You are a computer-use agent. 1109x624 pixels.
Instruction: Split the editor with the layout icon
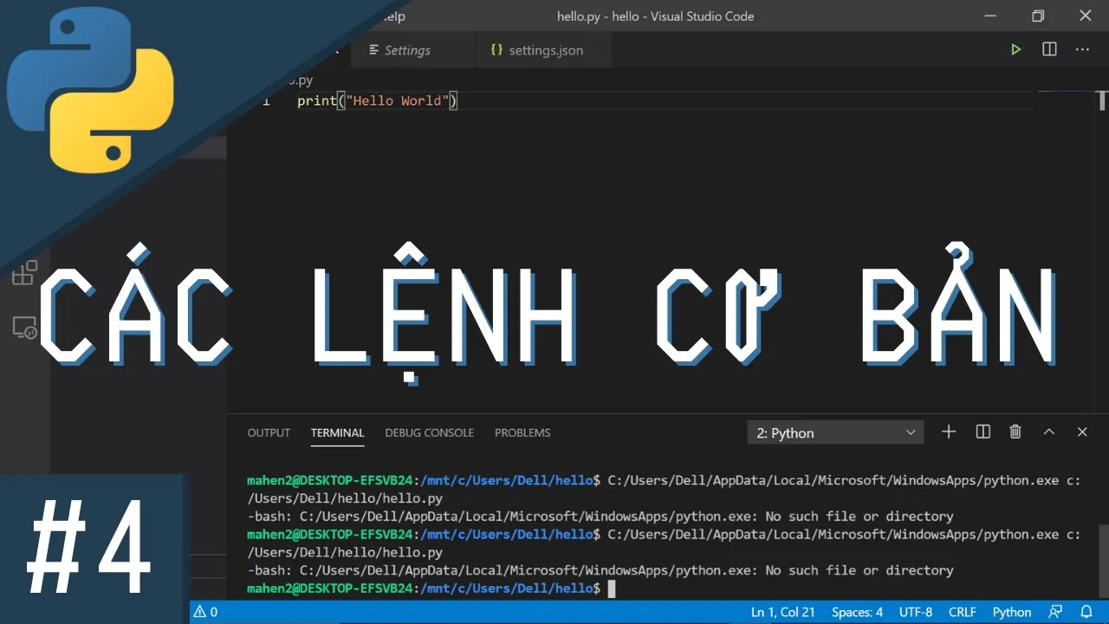[x=1049, y=49]
